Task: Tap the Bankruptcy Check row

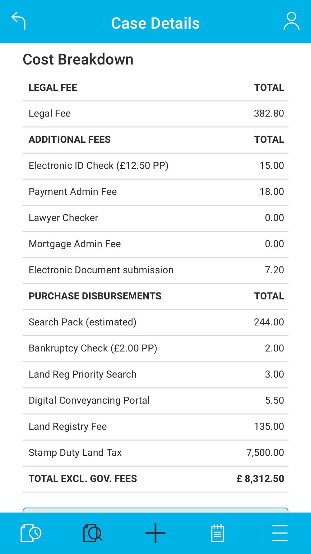Action: [155, 349]
